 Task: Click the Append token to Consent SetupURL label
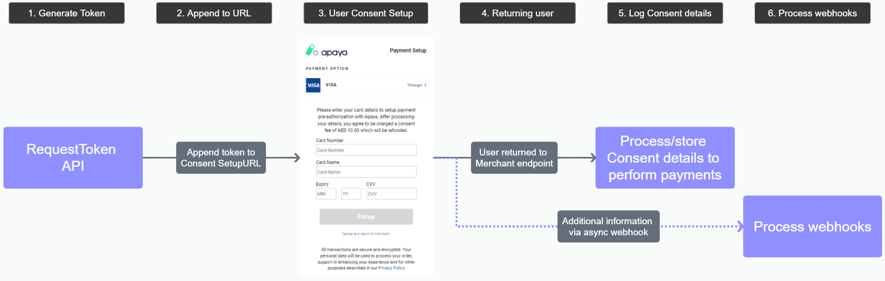click(x=221, y=158)
